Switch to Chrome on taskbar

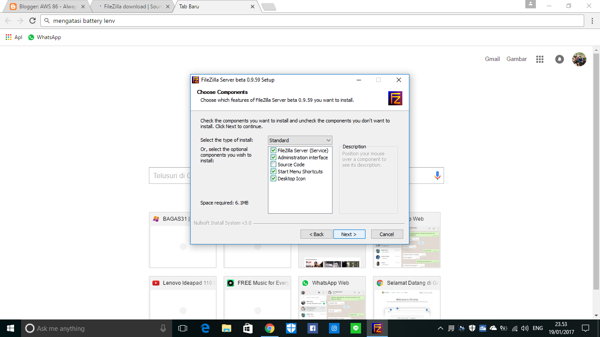point(270,328)
